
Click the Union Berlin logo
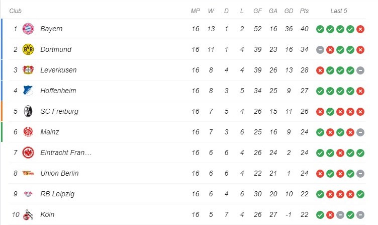28,173
